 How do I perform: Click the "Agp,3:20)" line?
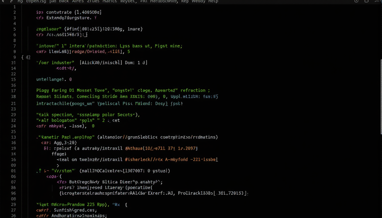pyautogui.click(x=59, y=143)
